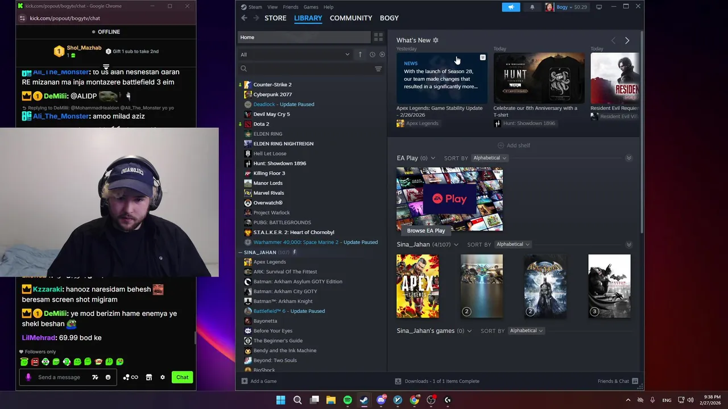This screenshot has width=728, height=409.
Task: Open EA Play shelf dropdown chevron
Action: (x=433, y=158)
